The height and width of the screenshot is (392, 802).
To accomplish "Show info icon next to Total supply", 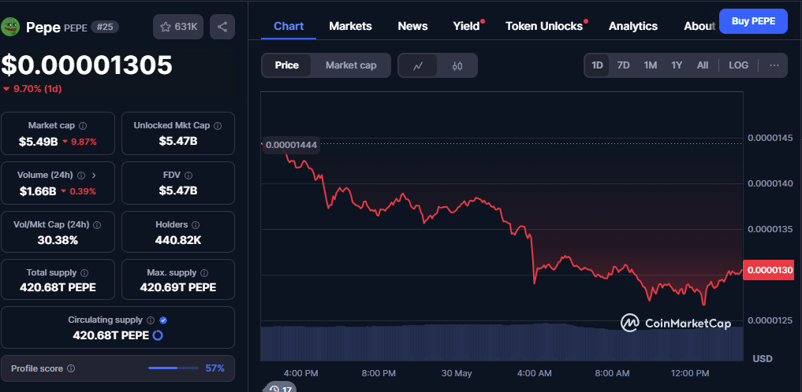I will pyautogui.click(x=84, y=273).
